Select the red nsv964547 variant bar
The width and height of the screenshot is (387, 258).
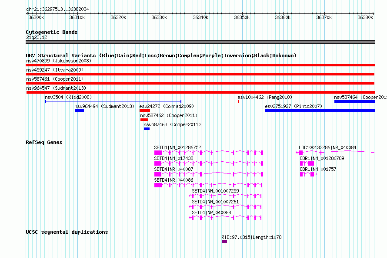coord(200,92)
